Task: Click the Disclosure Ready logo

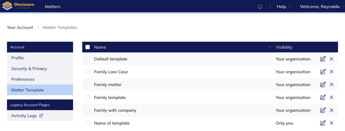Action: 18,6
